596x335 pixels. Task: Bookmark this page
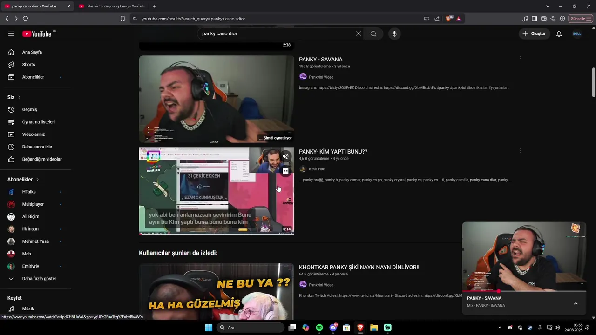coord(122,19)
